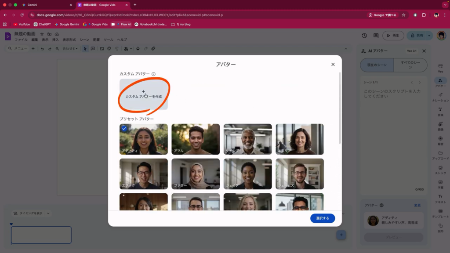Expand the 共有 share dropdown arrow
450x253 pixels.
click(429, 36)
